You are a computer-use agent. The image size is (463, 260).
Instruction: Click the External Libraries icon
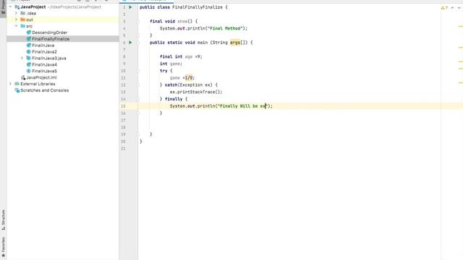pyautogui.click(x=17, y=84)
